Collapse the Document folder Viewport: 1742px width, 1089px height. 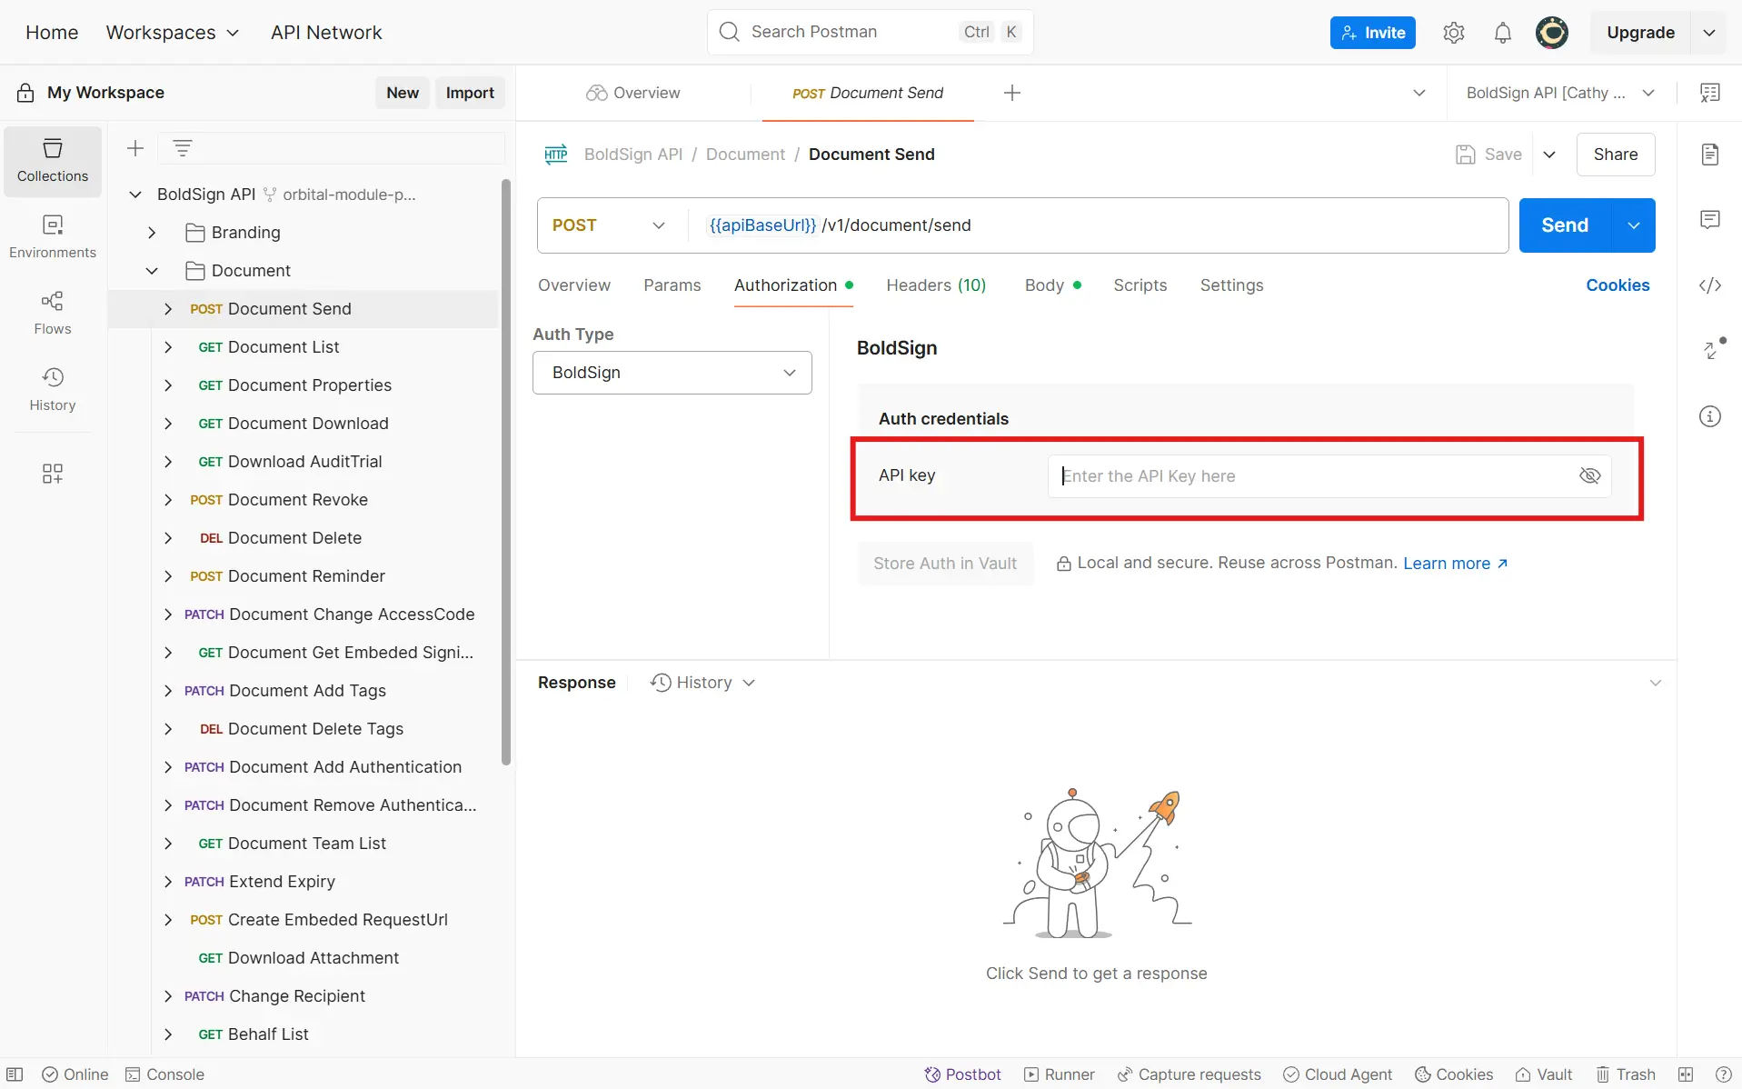(152, 271)
